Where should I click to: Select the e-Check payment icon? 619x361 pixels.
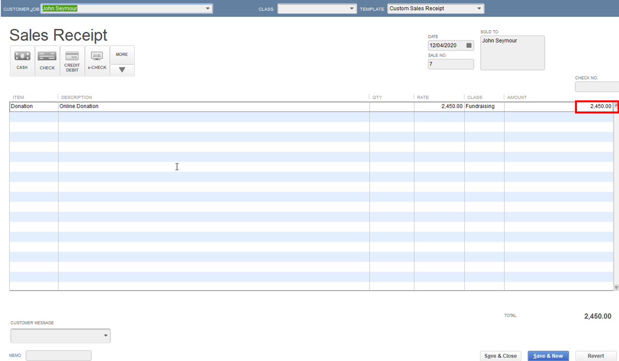pyautogui.click(x=97, y=61)
